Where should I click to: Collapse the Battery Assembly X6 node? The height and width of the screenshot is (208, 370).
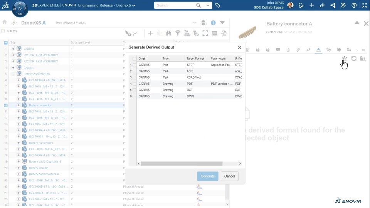point(13,74)
